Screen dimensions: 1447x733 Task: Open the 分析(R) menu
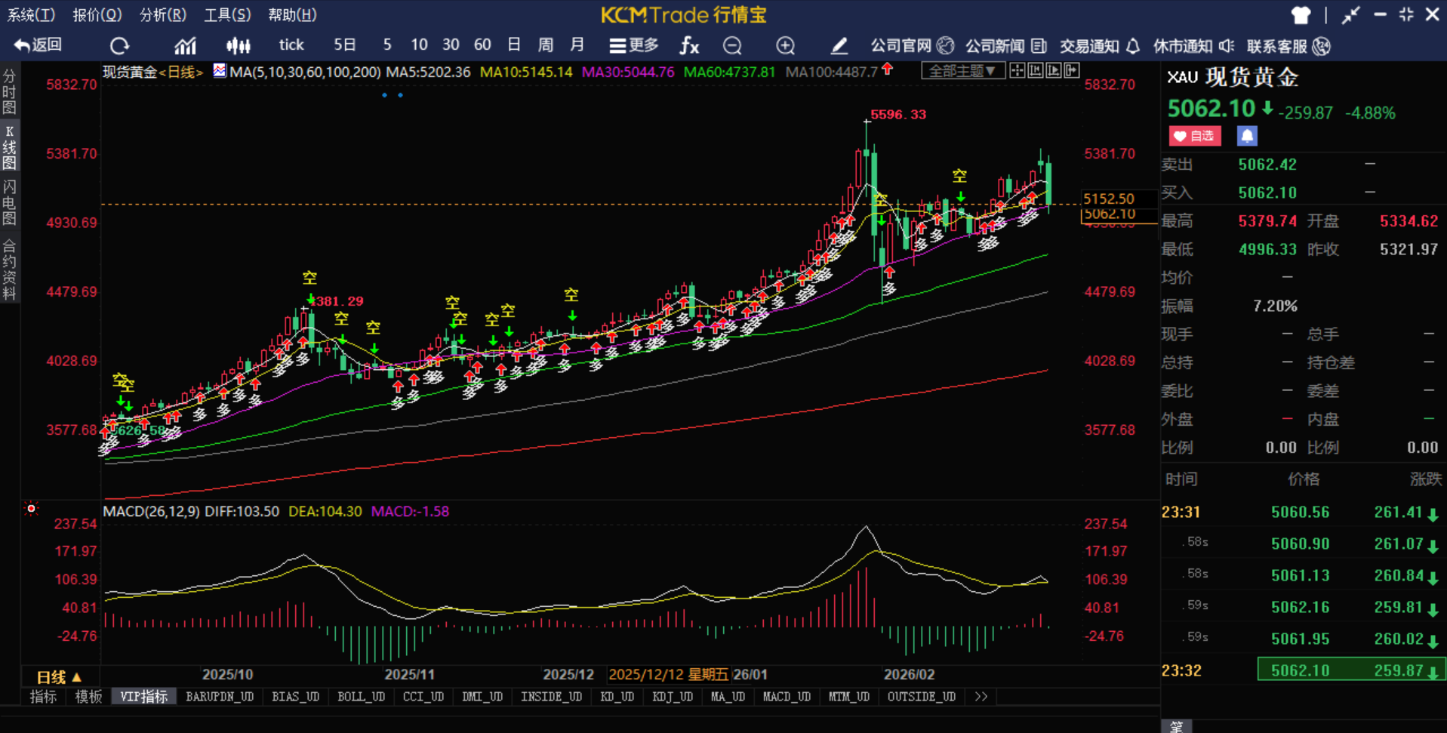tap(163, 14)
